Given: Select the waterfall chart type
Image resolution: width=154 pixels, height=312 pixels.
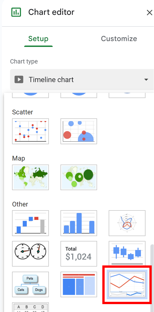Looking at the screenshot, I should pos(31,223).
